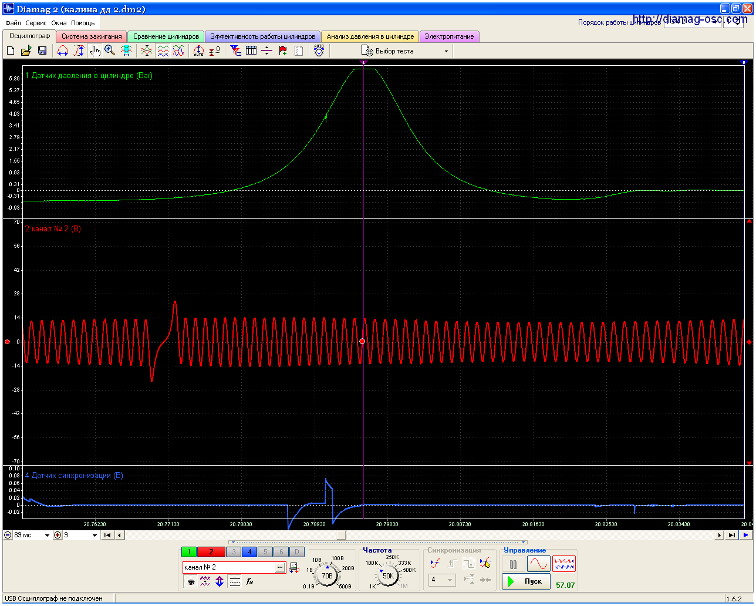Toggle green channel 1 button
This screenshot has width=756, height=606.
[x=189, y=552]
